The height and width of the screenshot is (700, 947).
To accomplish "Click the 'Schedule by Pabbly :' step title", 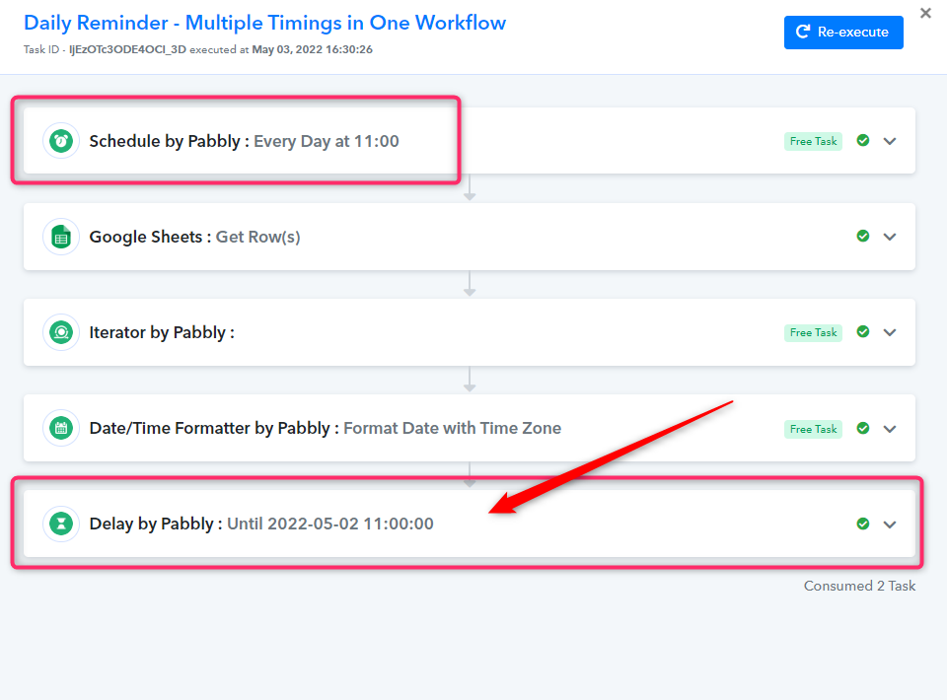I will coord(169,141).
